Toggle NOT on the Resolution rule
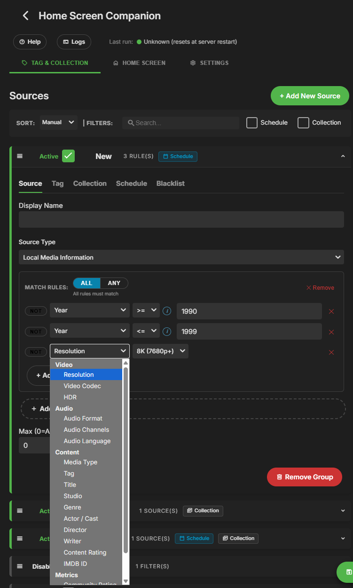This screenshot has height=588, width=353. pyautogui.click(x=36, y=352)
